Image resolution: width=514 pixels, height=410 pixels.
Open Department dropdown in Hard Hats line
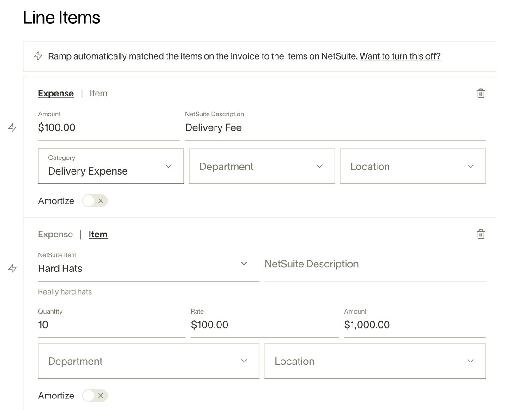[149, 361]
